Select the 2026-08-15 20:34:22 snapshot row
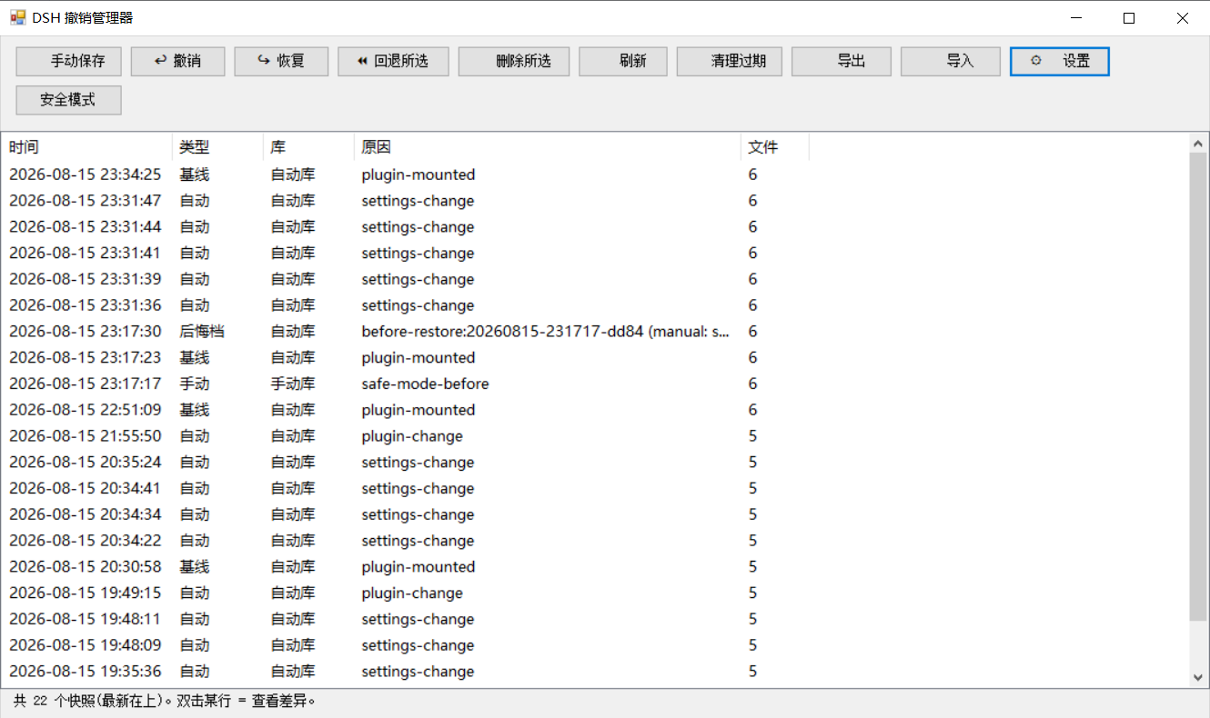Viewport: 1210px width, 718px height. (x=407, y=541)
